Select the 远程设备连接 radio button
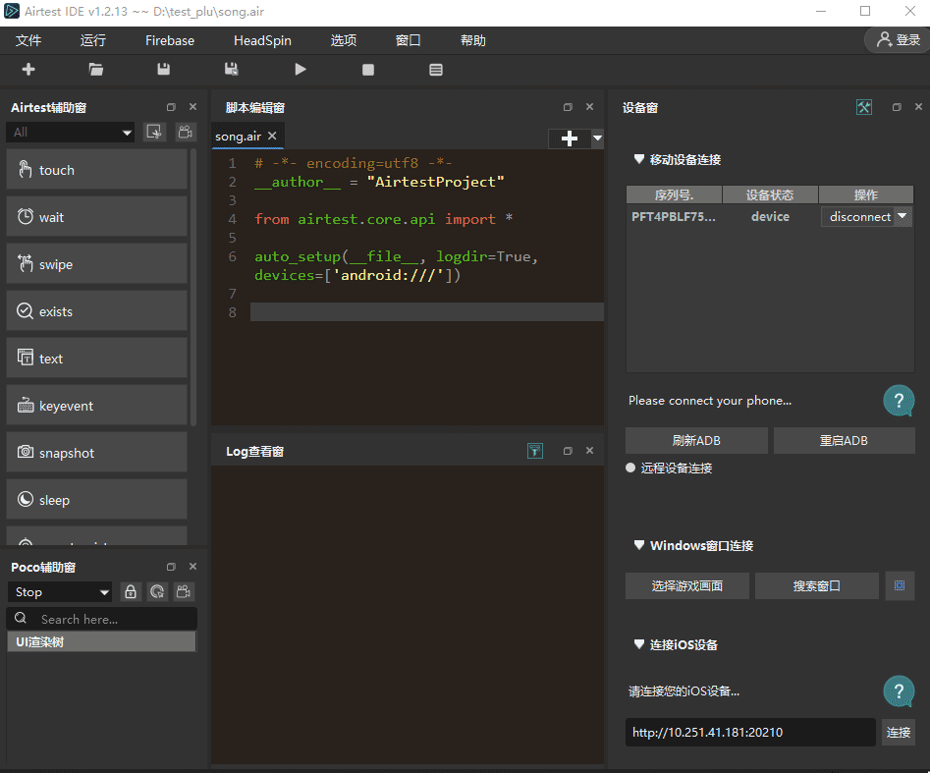The image size is (930, 773). [631, 469]
